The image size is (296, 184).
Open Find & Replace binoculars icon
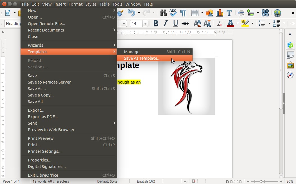coord(163,13)
